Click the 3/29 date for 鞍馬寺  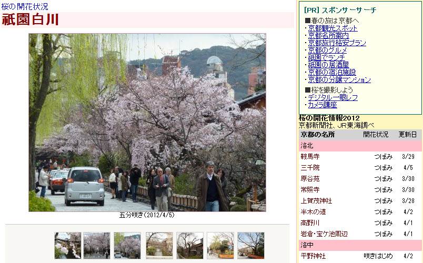(x=408, y=157)
